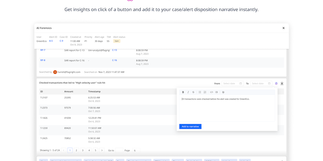This screenshot has height=161, width=323.
Task: Click the Go to page input field
Action: coord(119,150)
